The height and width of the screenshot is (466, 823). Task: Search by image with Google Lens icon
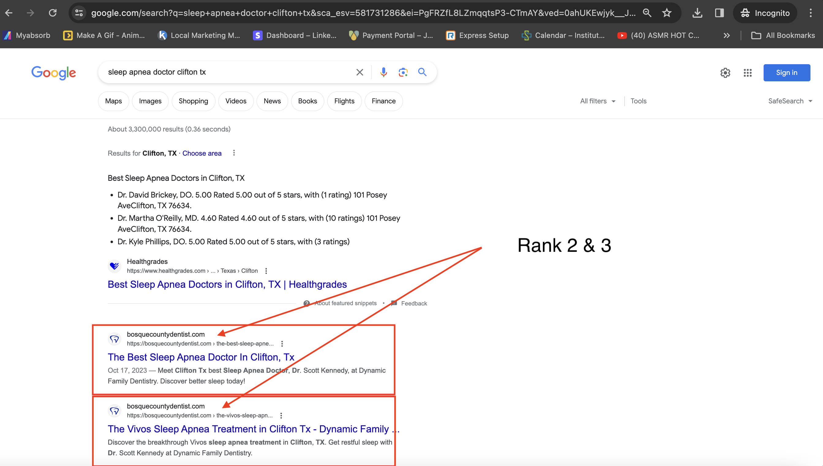point(403,72)
